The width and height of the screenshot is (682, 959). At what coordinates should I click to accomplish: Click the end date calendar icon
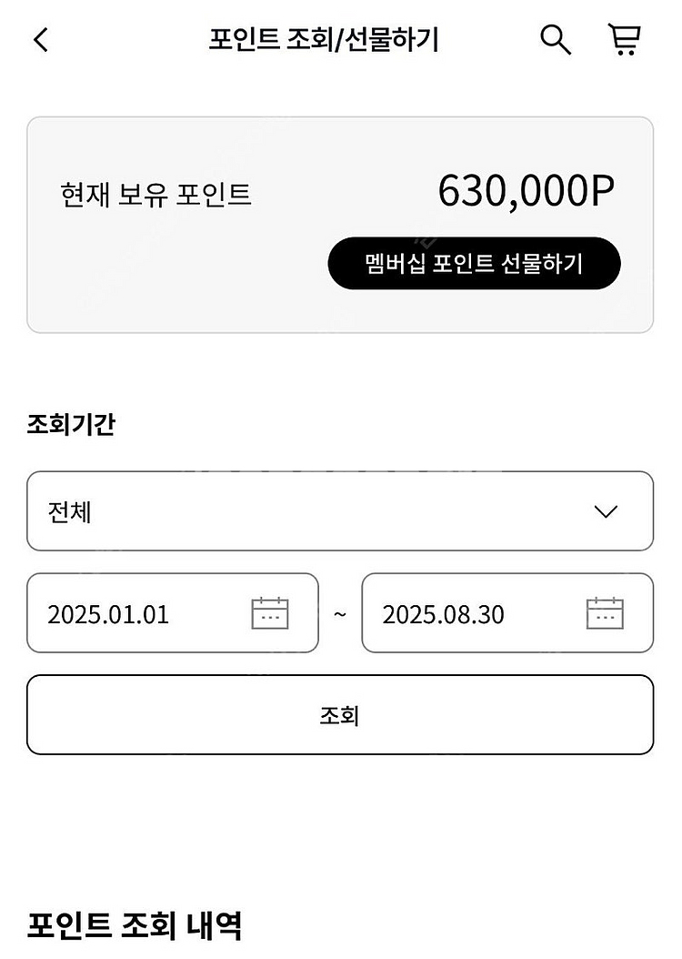pos(605,613)
